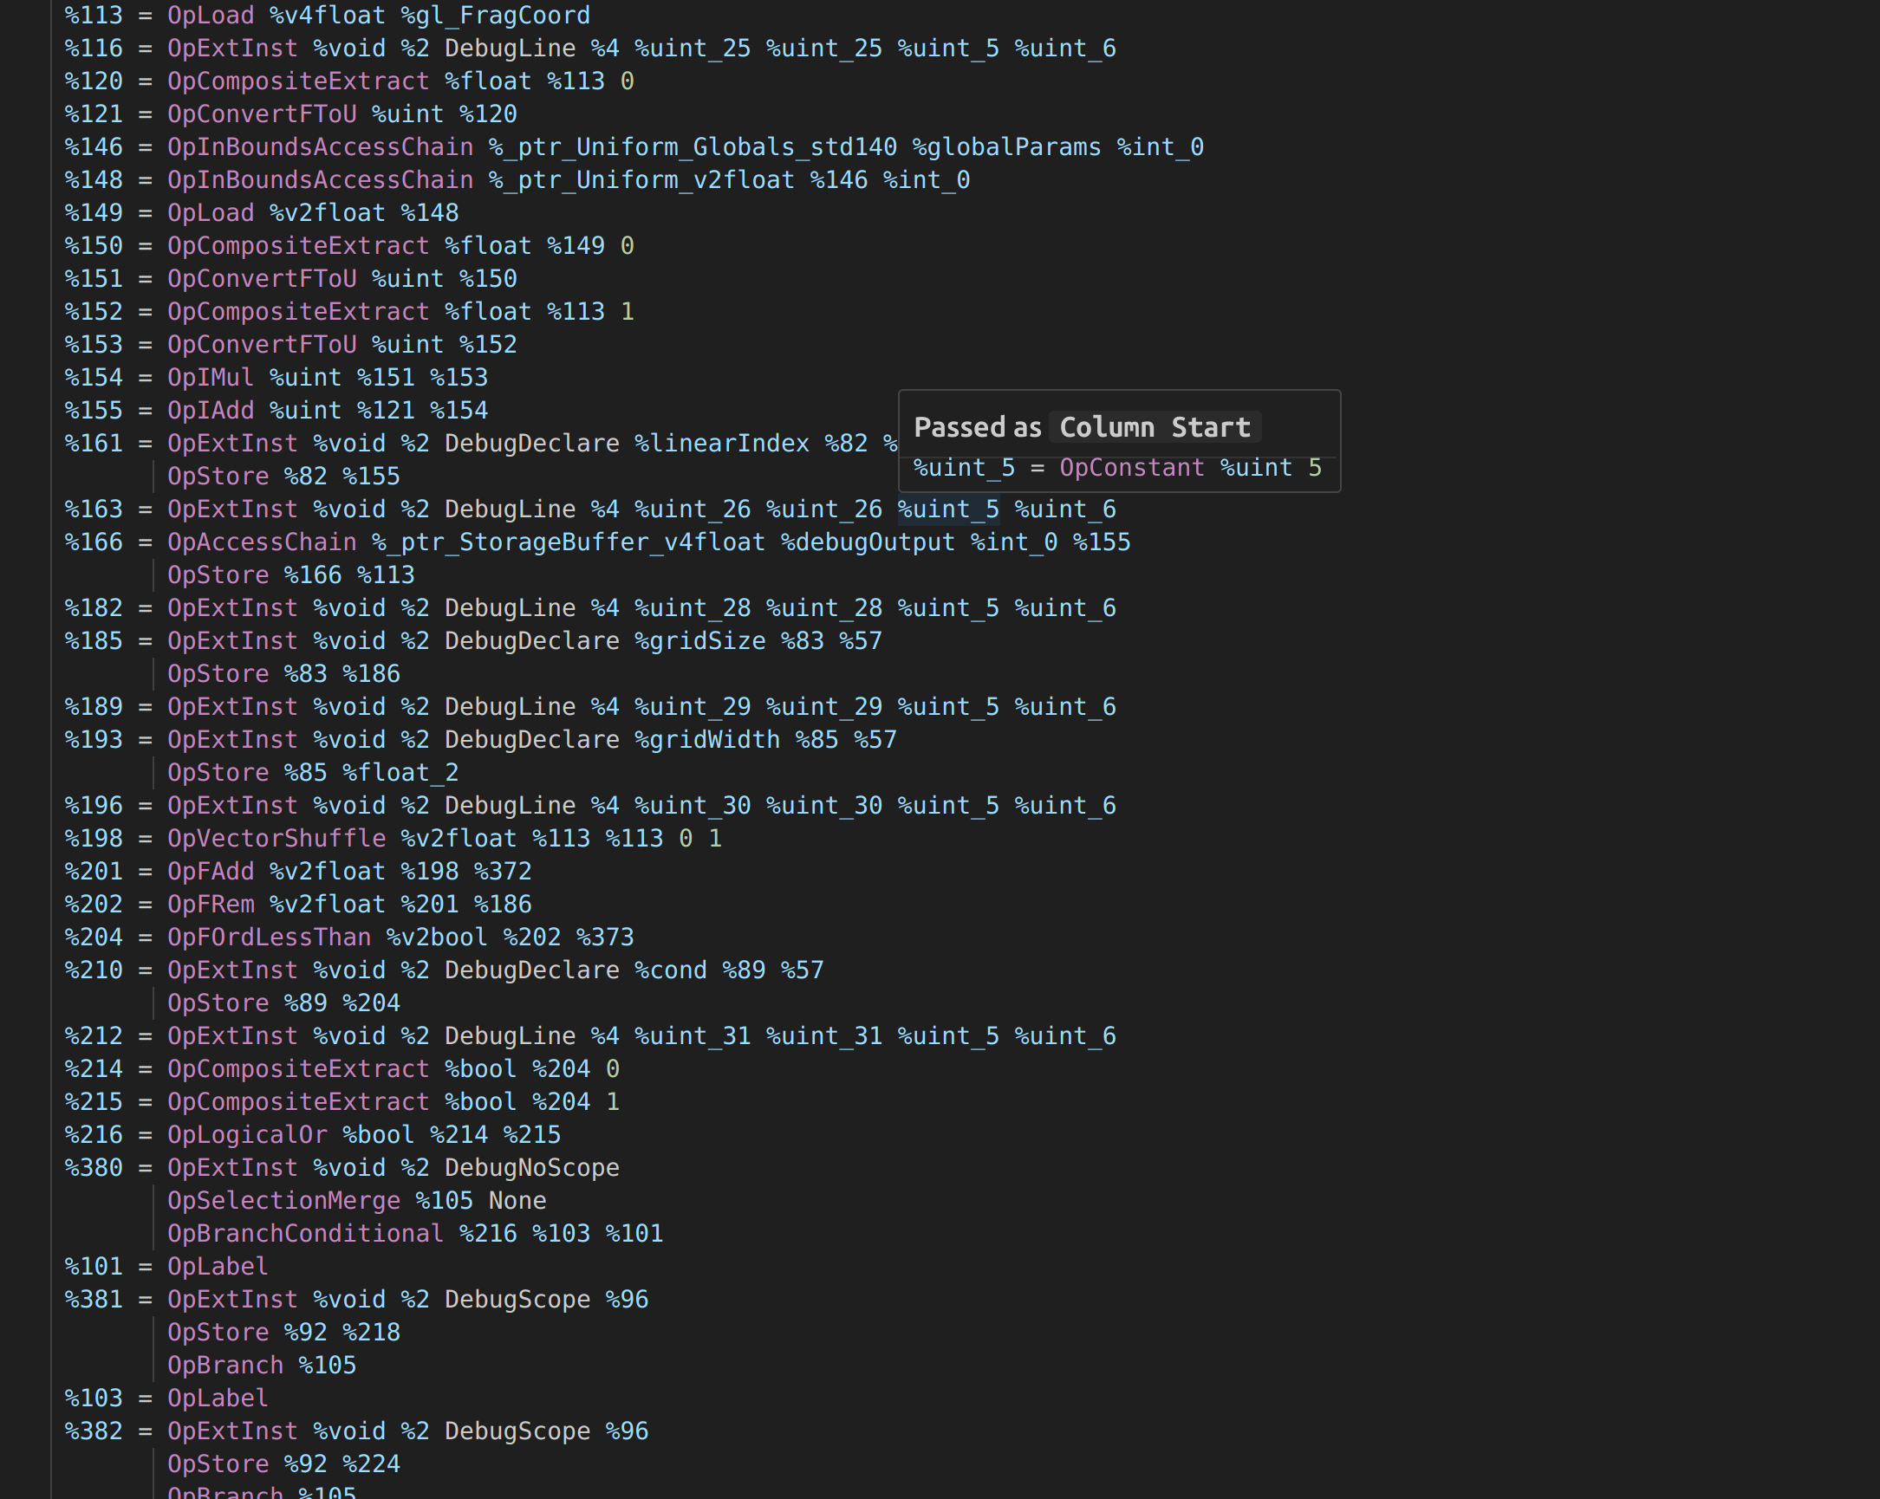Click %uint_6 at end of line %163
The width and height of the screenshot is (1880, 1499).
(x=1065, y=509)
